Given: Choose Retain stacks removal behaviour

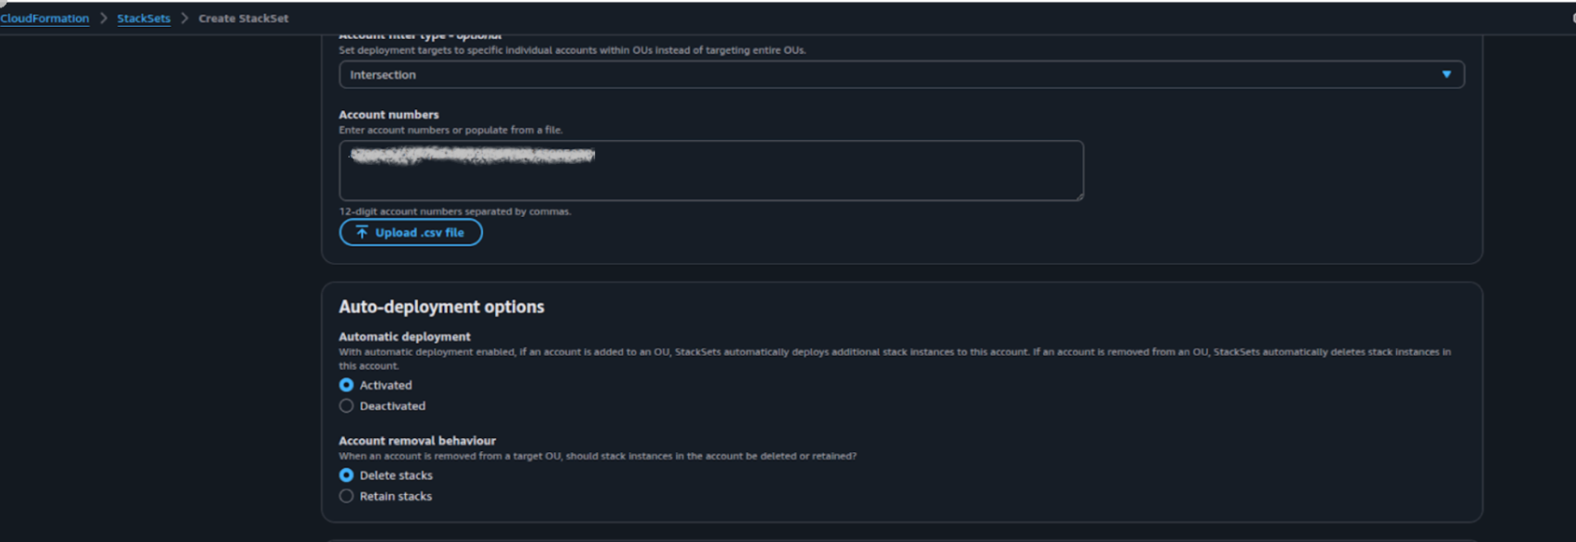Looking at the screenshot, I should [x=347, y=497].
